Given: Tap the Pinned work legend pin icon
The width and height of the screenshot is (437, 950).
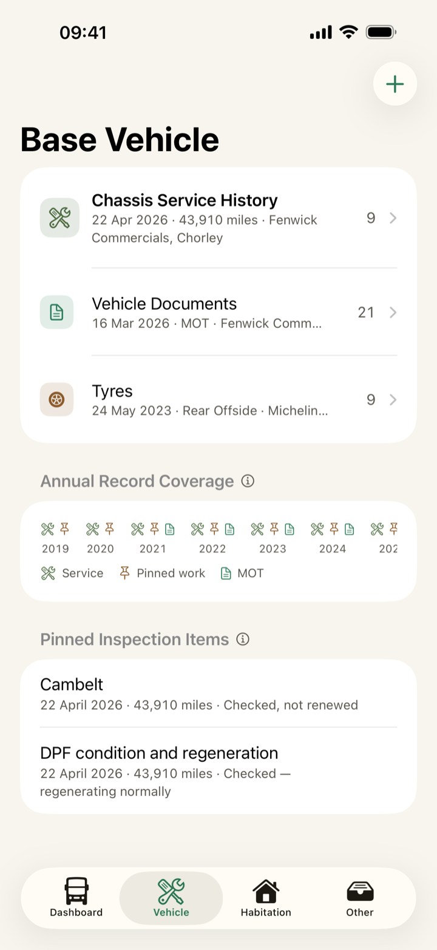Looking at the screenshot, I should click(x=124, y=573).
